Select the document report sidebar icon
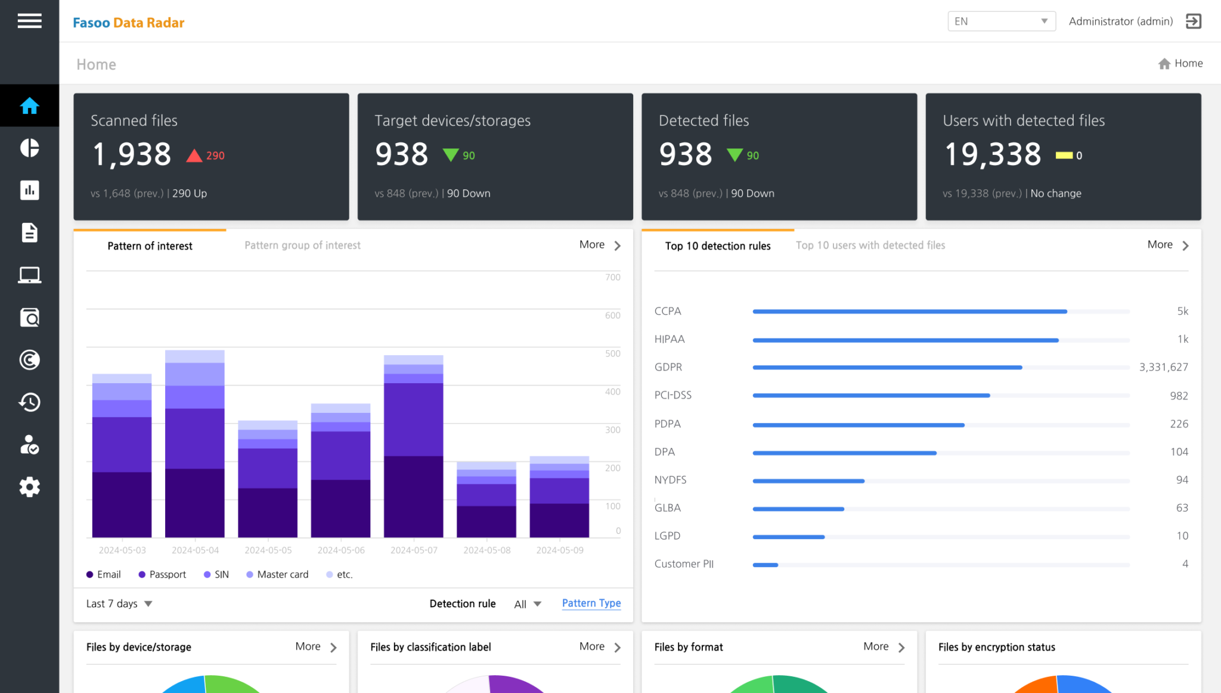The width and height of the screenshot is (1221, 693). coord(29,232)
